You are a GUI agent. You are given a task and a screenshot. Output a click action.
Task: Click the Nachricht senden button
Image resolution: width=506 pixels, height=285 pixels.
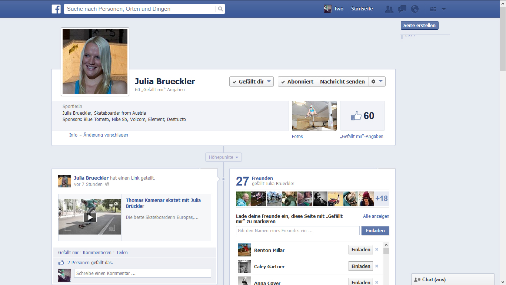342,82
